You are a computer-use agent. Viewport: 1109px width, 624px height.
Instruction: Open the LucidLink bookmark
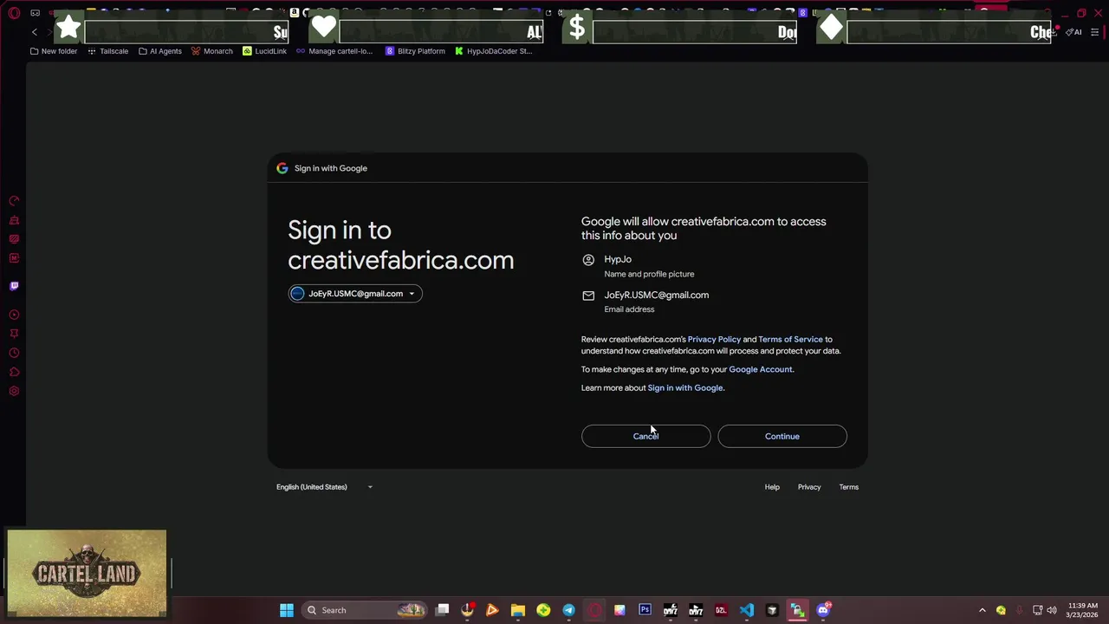(x=264, y=51)
